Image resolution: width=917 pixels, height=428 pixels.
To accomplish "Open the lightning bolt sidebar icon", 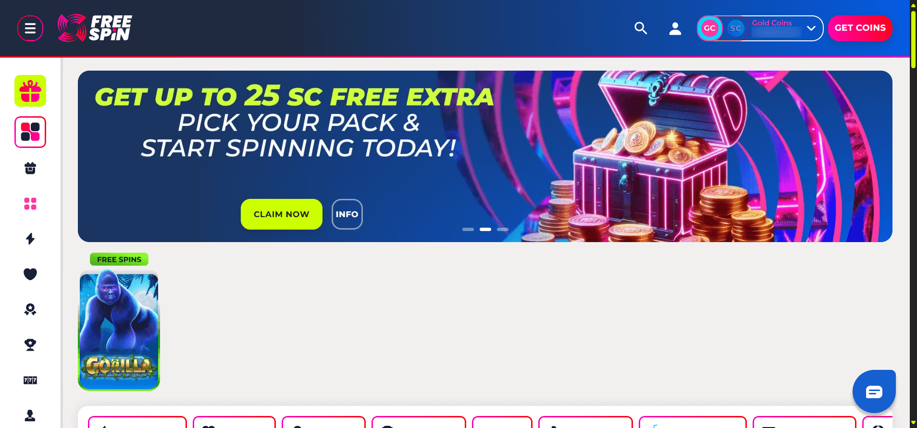I will (x=30, y=239).
